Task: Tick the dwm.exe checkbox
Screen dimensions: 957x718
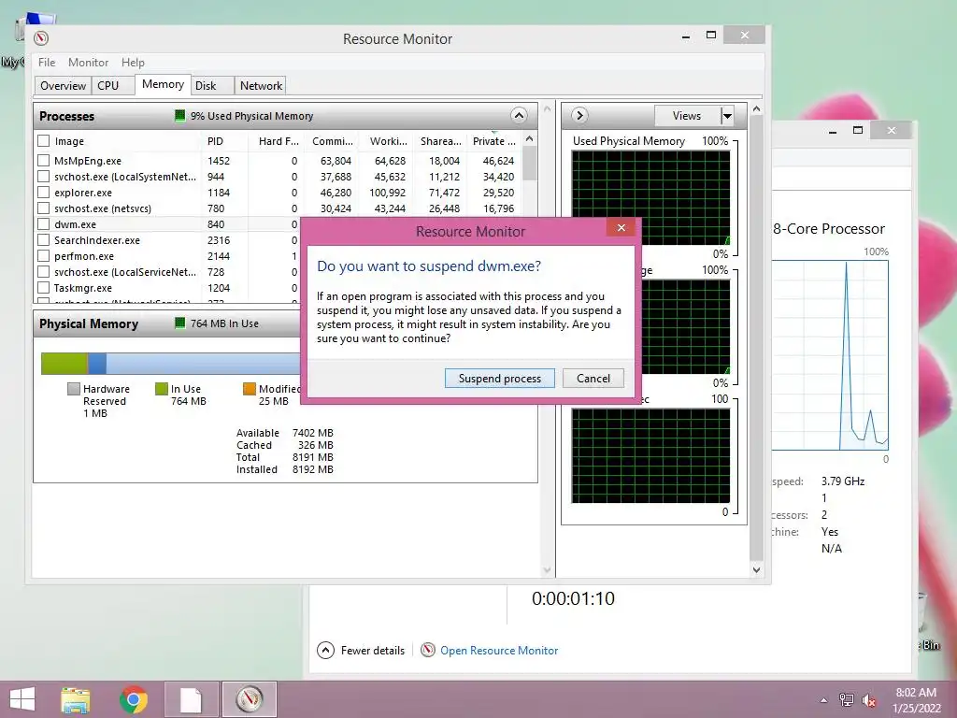Action: 43,224
